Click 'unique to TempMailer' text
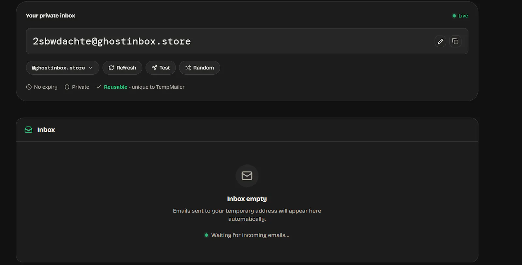The width and height of the screenshot is (522, 265). pos(158,87)
